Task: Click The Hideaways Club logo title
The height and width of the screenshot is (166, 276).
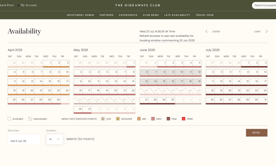Action: (138, 5)
